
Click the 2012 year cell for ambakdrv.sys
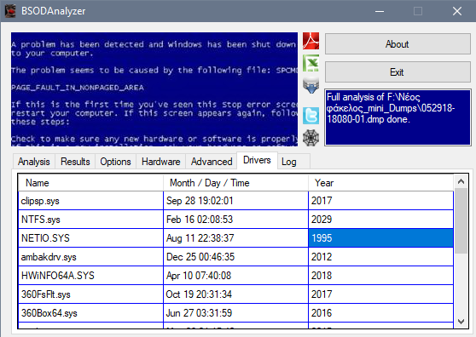pos(381,257)
